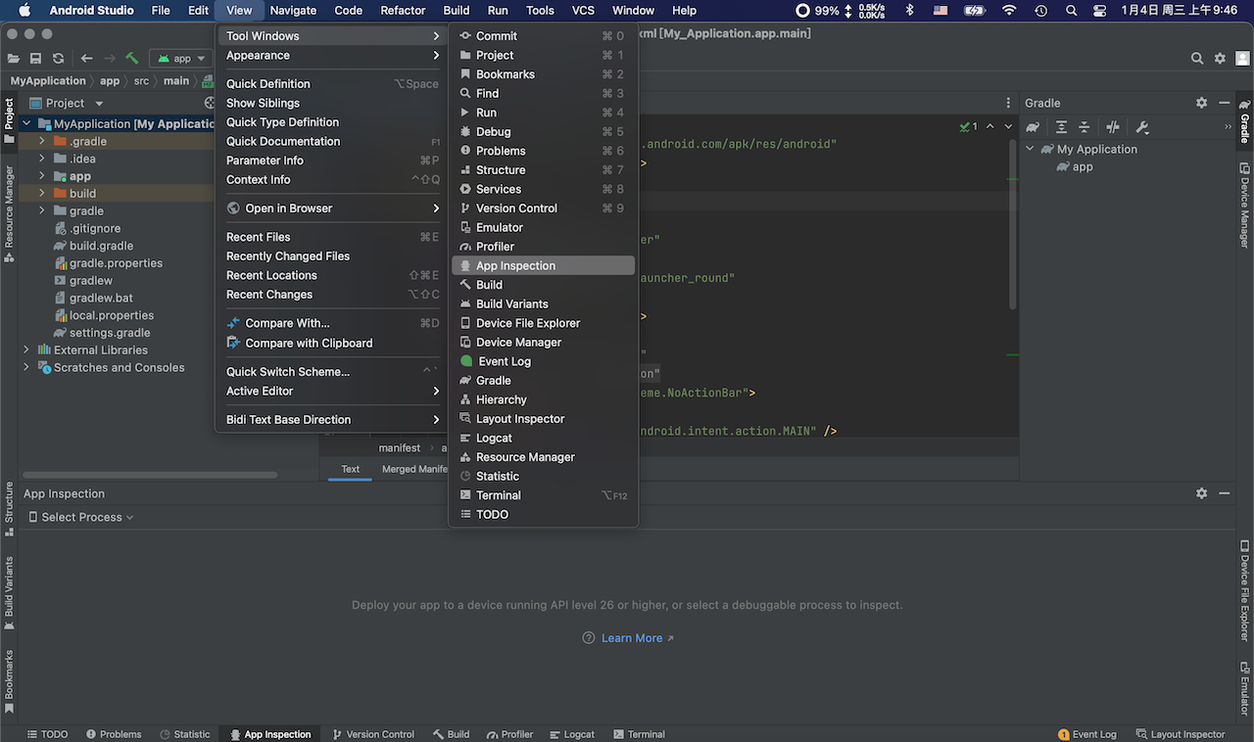Open the Refactor menu in menu bar
Screen dimensions: 1254x742
(403, 11)
